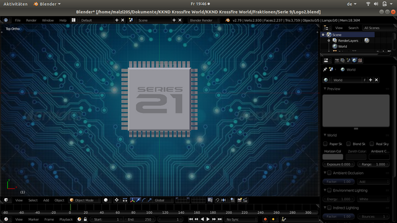Click the plus button next to World datablock

tap(370, 80)
